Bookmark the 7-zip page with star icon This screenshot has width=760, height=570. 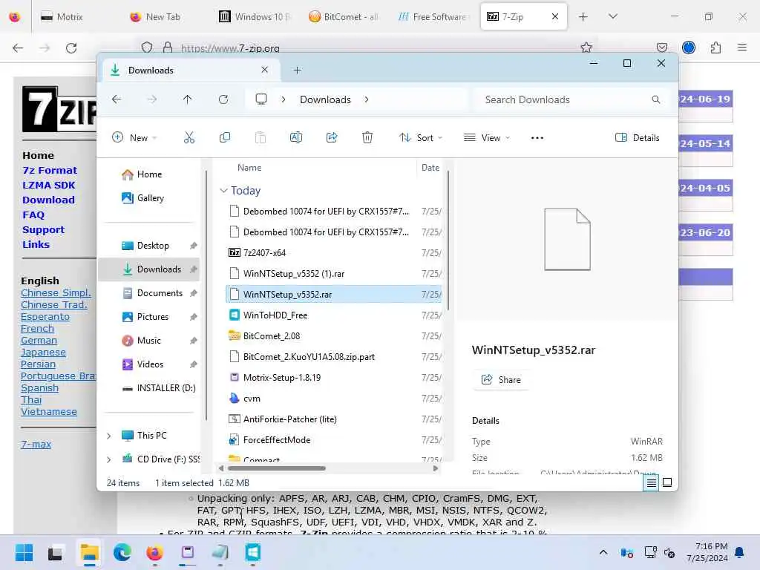(x=586, y=47)
